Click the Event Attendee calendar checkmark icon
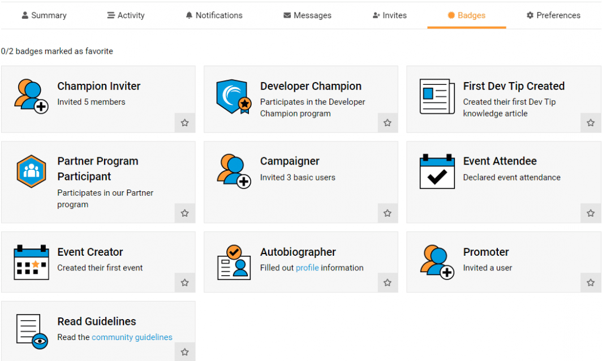The image size is (602, 361). (x=437, y=171)
